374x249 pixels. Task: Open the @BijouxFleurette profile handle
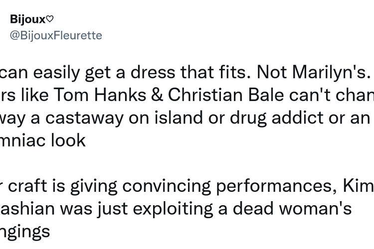tap(56, 35)
